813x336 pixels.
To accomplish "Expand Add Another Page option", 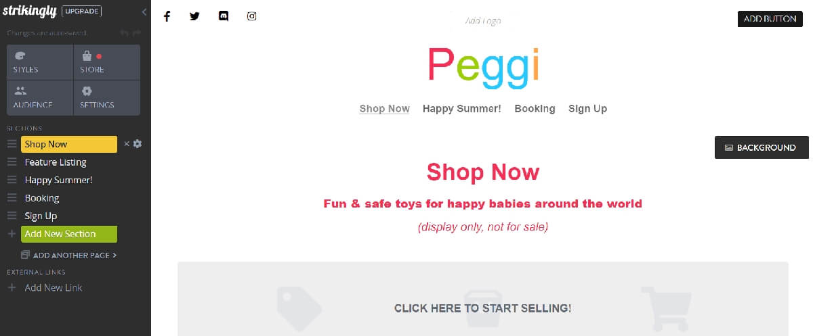I will tap(68, 256).
